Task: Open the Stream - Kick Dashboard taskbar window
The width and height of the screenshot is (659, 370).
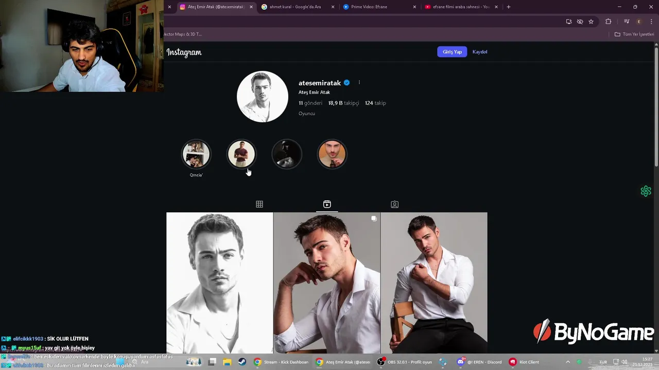Action: coord(282,362)
